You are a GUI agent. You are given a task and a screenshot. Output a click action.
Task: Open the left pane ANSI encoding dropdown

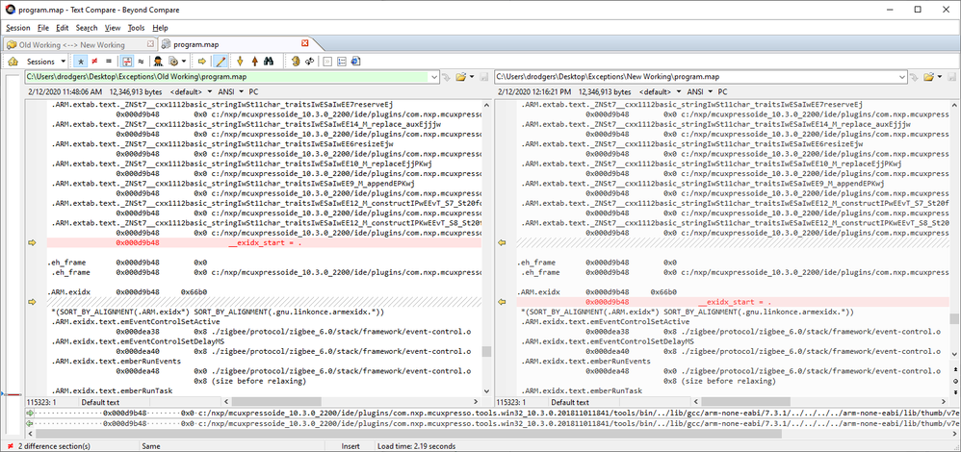[230, 91]
